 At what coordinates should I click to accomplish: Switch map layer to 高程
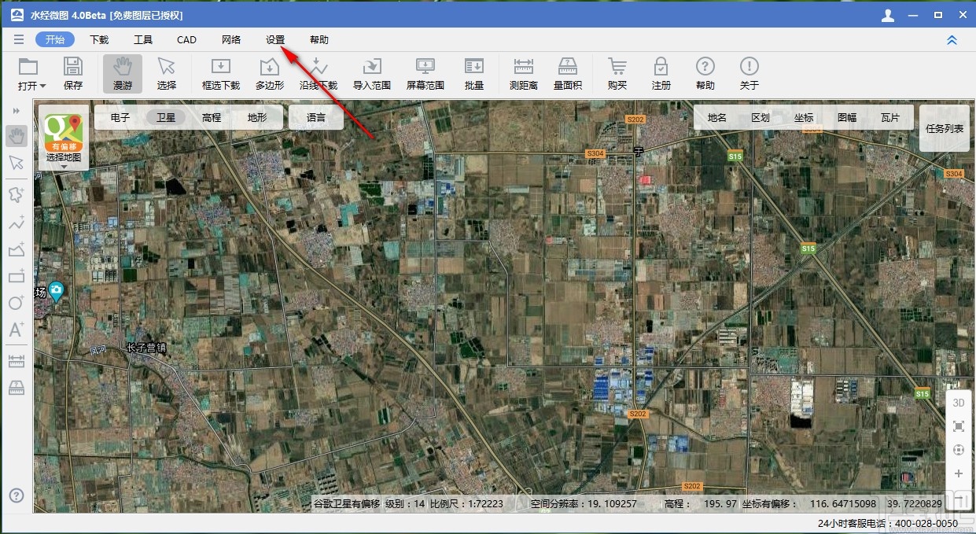pyautogui.click(x=212, y=118)
